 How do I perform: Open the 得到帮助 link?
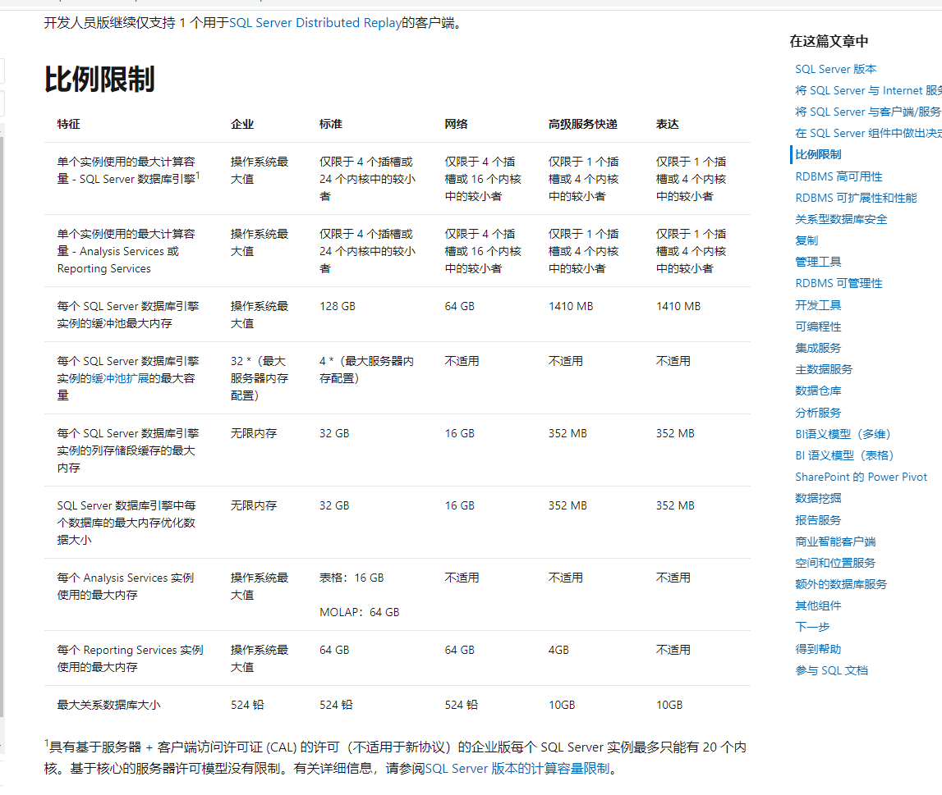click(818, 649)
